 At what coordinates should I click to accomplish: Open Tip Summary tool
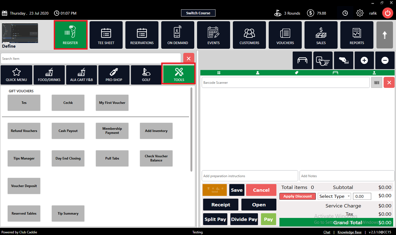(x=68, y=214)
